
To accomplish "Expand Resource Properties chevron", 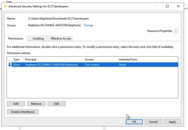I will pos(176,31).
